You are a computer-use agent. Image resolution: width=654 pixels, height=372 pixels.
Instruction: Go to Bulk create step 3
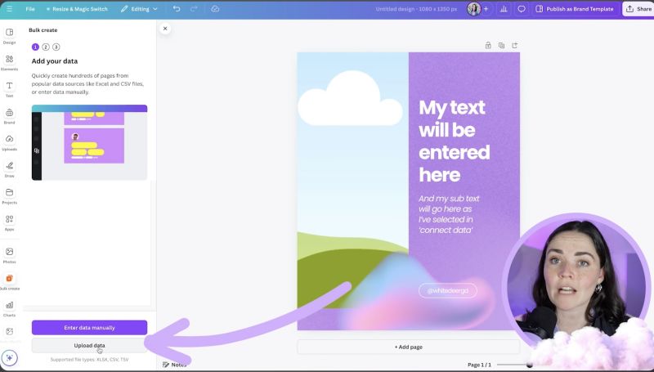coord(56,47)
